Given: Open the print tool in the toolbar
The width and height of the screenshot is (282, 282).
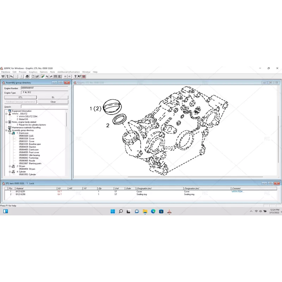Looking at the screenshot, I should tap(27, 76).
